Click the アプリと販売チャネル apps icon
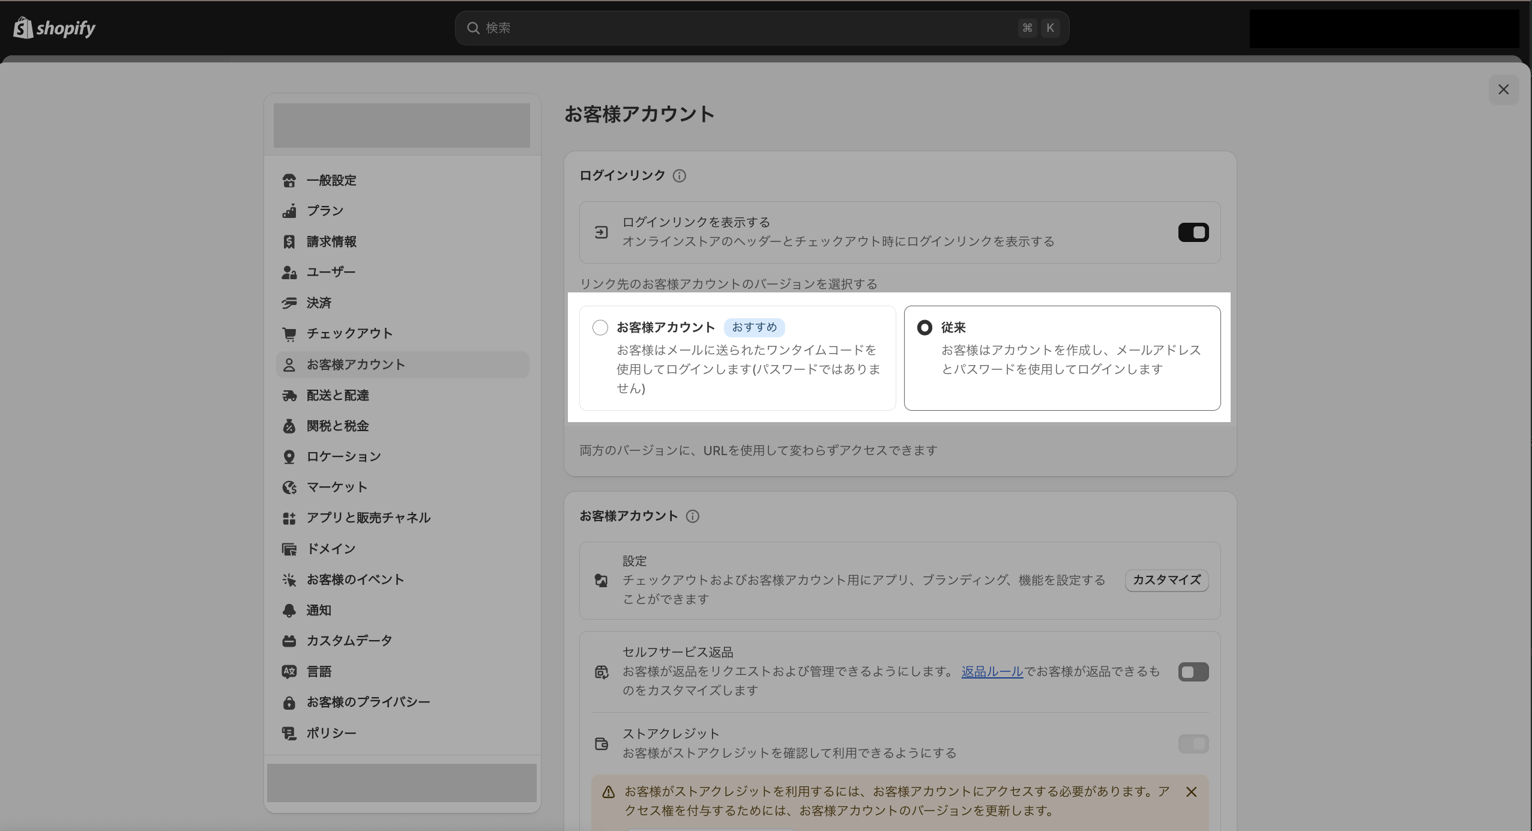 point(289,518)
